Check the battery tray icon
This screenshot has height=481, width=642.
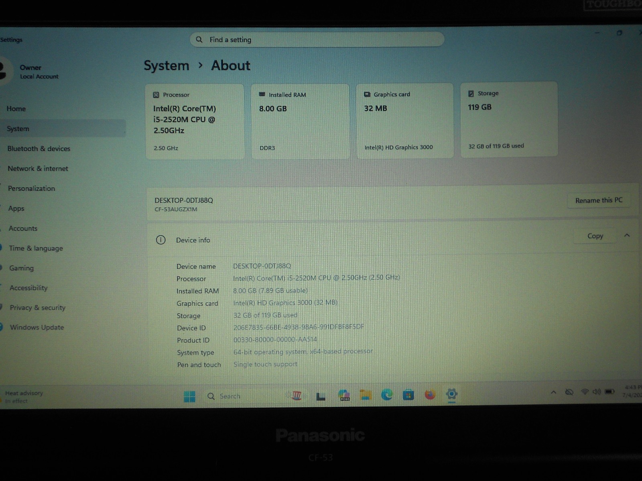point(609,391)
